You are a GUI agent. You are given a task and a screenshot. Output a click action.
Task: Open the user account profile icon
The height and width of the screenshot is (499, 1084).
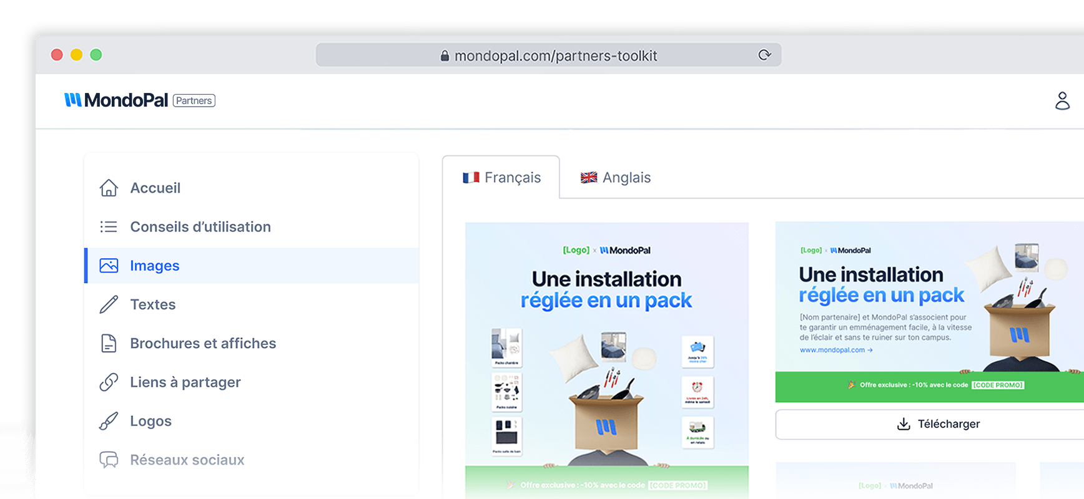coord(1062,100)
